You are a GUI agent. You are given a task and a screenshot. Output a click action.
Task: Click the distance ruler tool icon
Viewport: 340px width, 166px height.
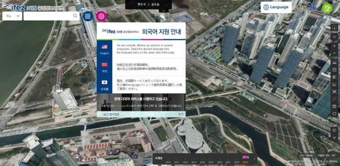(334, 62)
